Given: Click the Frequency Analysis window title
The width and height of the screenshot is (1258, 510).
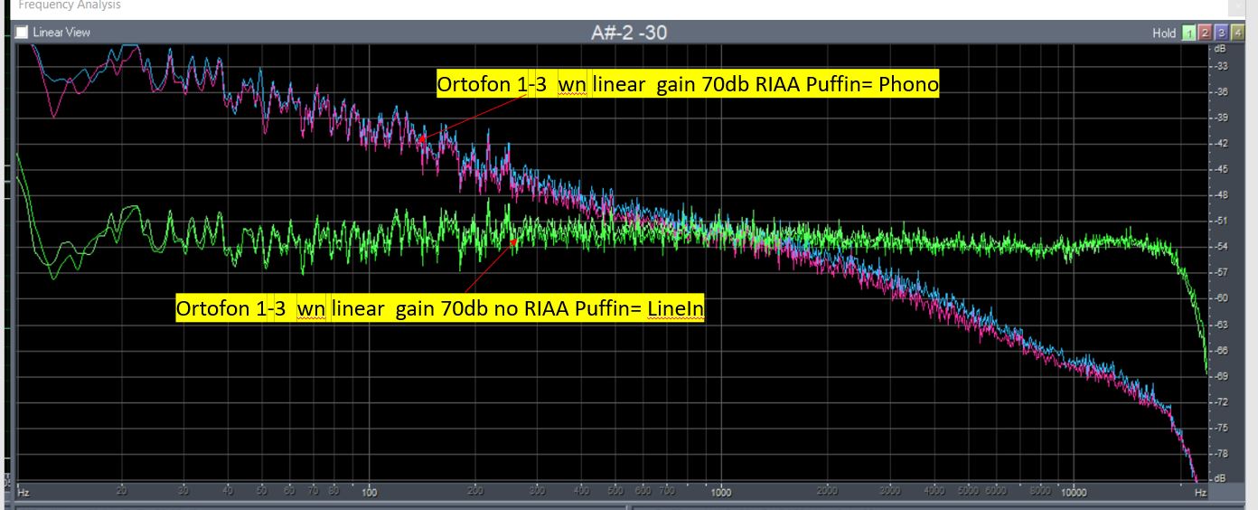Looking at the screenshot, I should 70,5.
